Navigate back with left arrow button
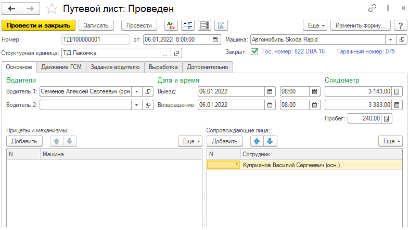The image size is (409, 230). click(11, 9)
